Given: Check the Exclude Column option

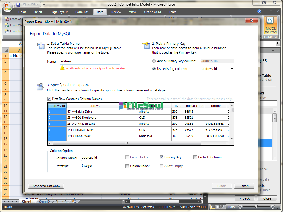Looking at the screenshot, I should click(x=195, y=157).
